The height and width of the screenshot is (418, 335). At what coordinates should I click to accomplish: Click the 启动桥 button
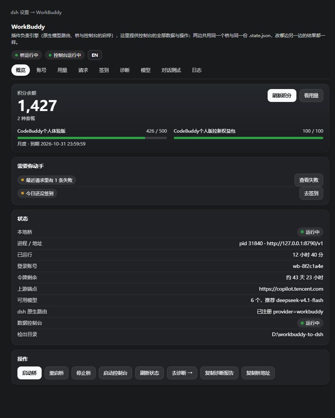pos(29,373)
